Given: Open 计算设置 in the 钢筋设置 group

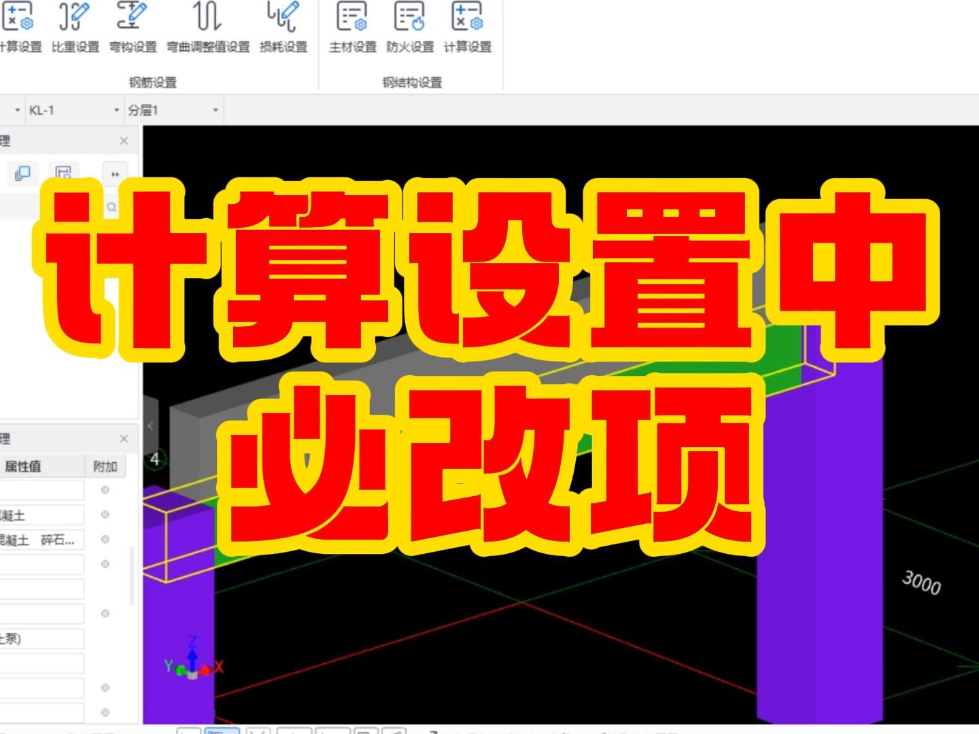Looking at the screenshot, I should [19, 27].
